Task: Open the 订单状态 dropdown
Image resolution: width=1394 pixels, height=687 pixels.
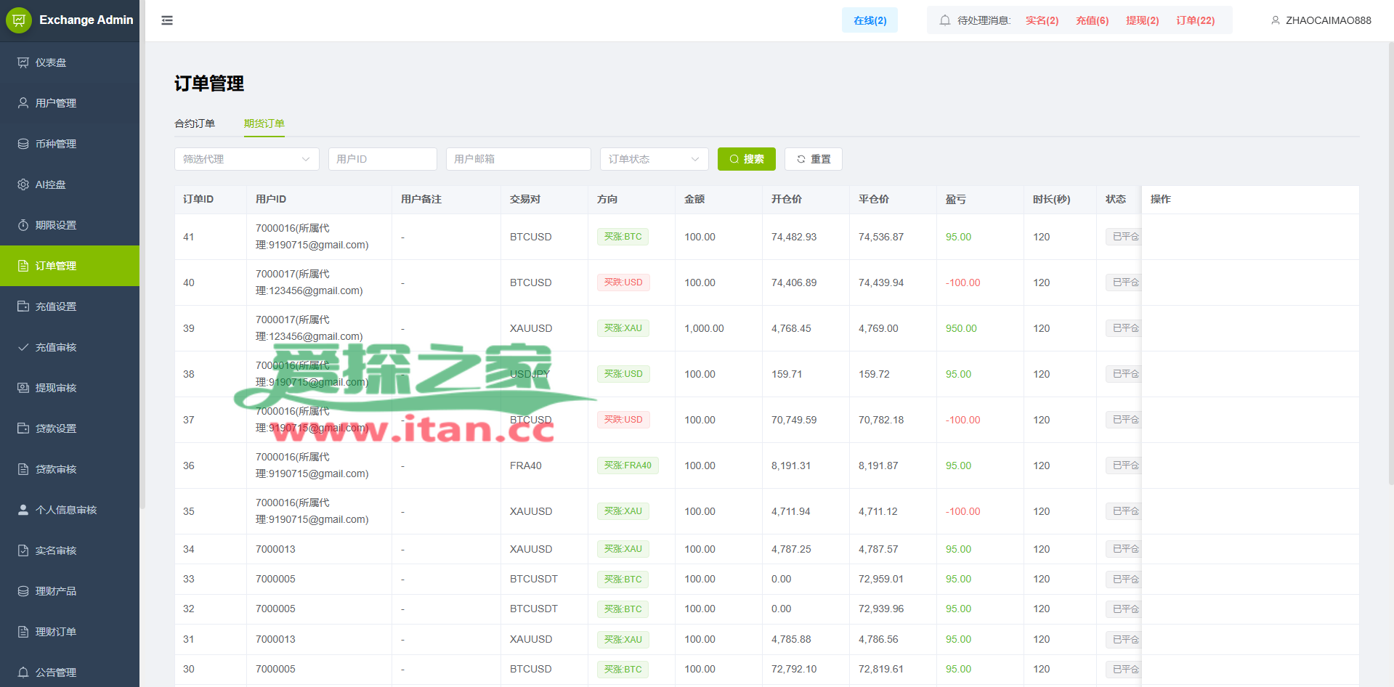Action: click(655, 159)
